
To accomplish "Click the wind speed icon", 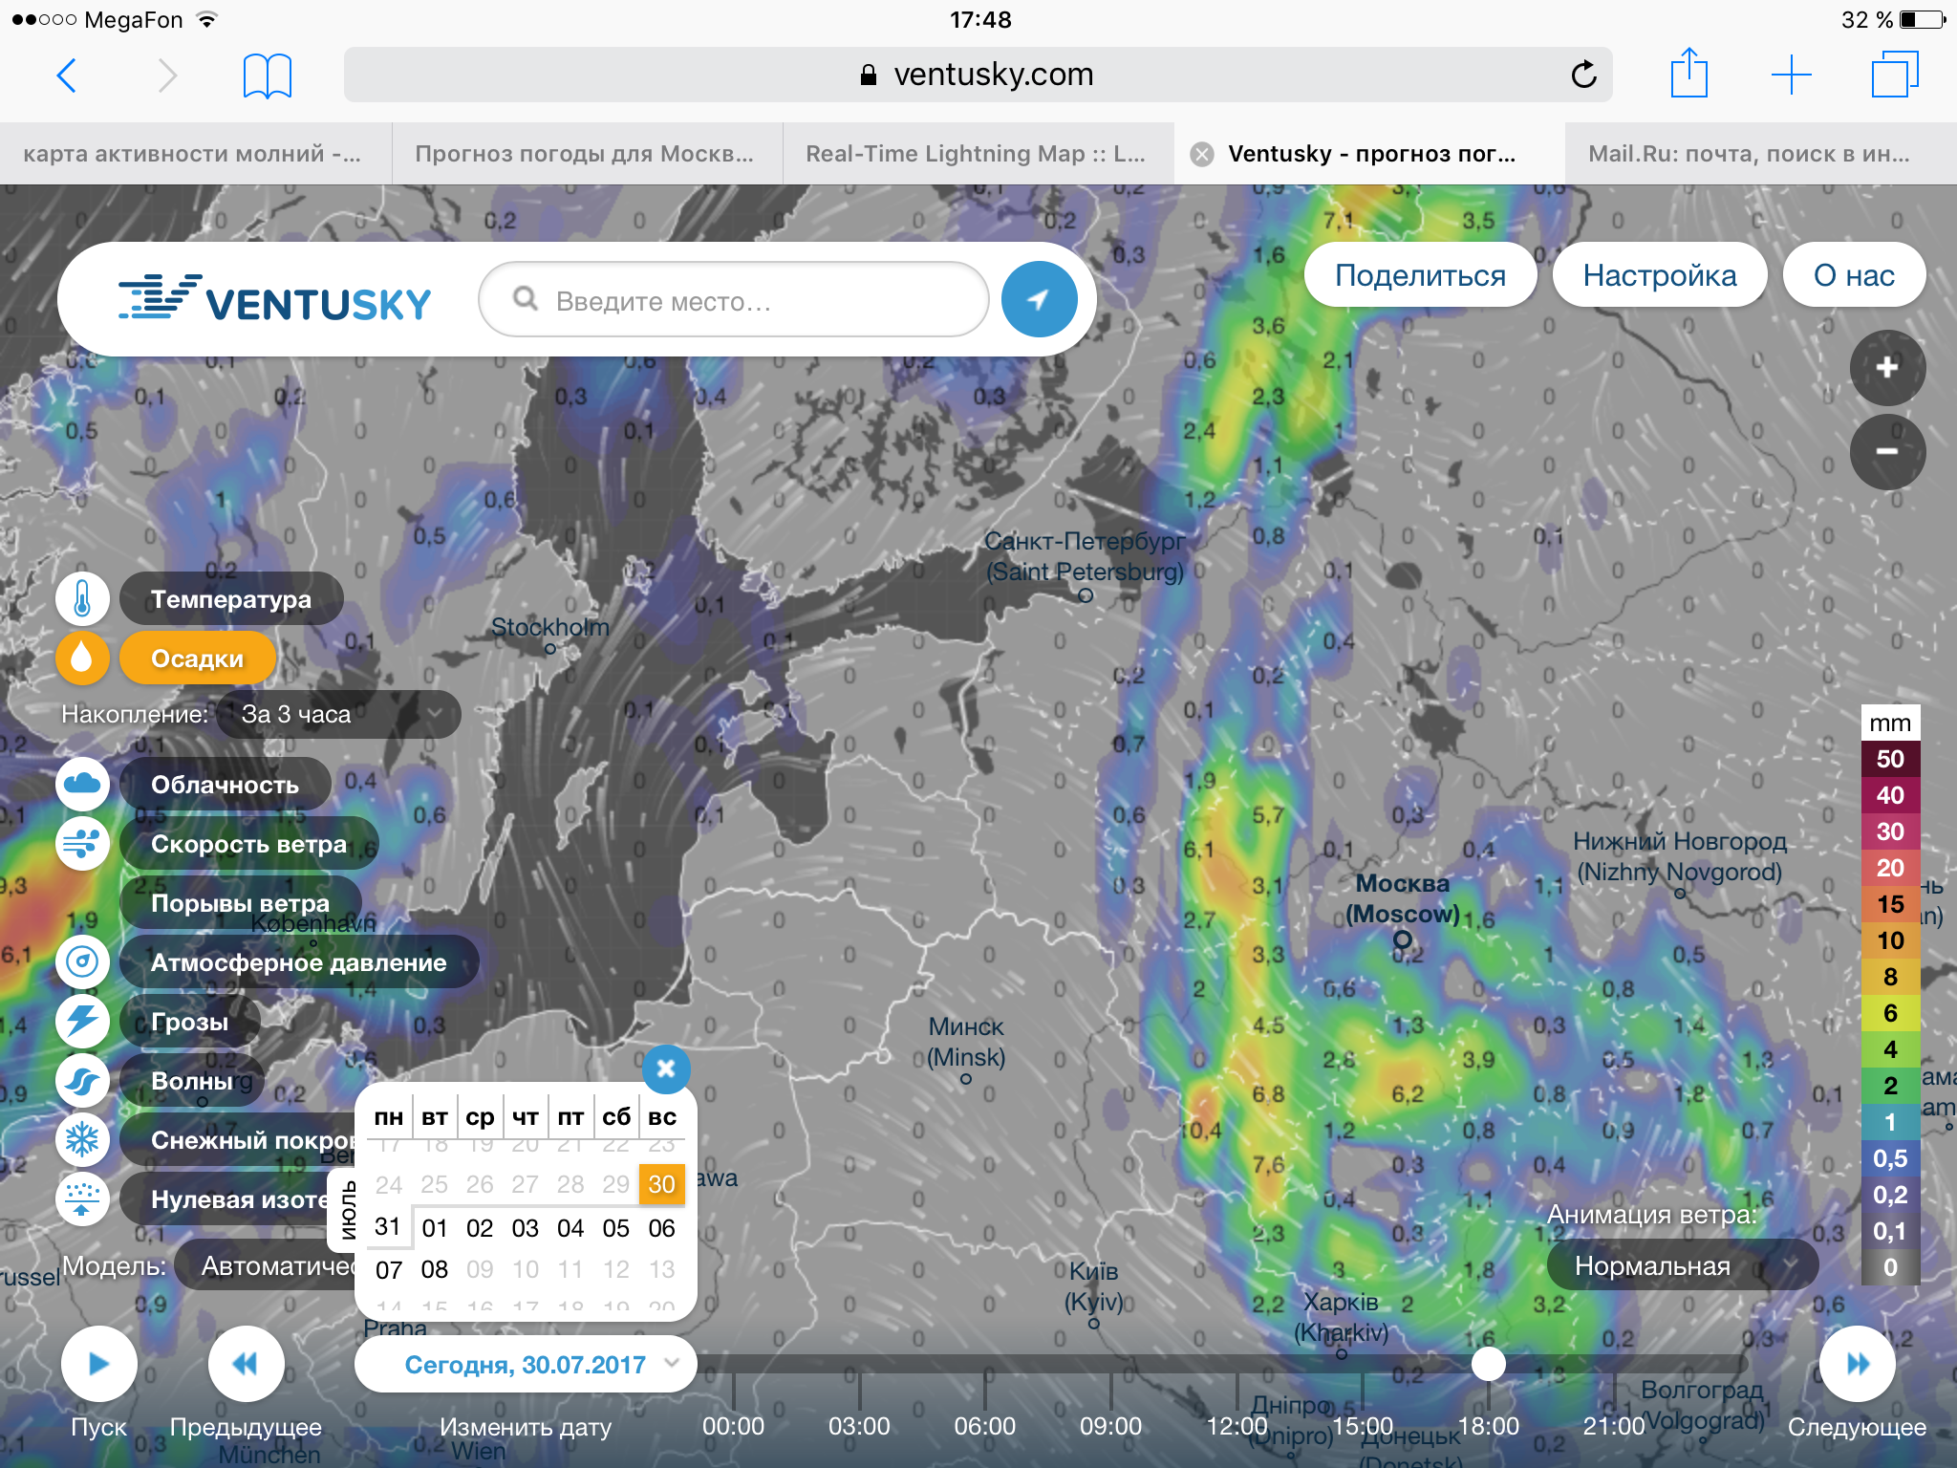I will 82,844.
